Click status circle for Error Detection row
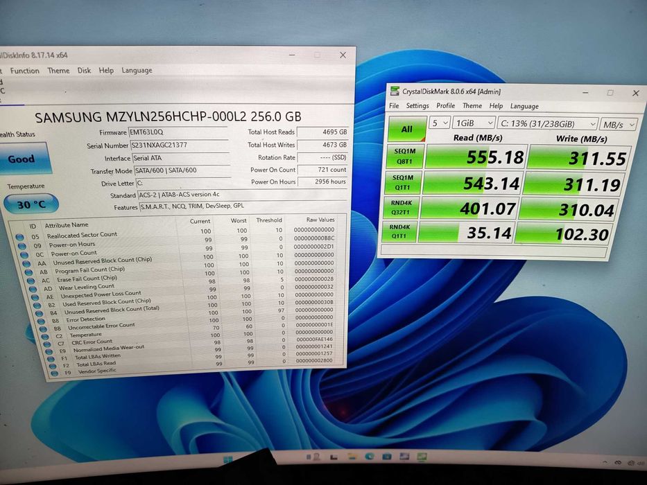 [x=41, y=321]
